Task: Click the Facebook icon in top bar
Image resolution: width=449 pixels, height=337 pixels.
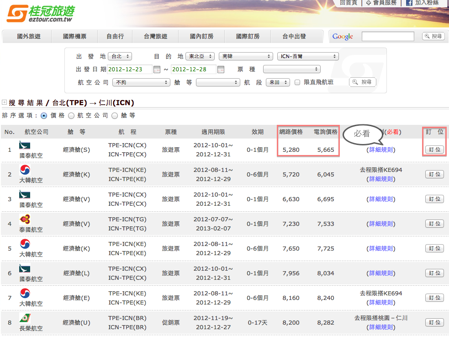Action: [409, 3]
